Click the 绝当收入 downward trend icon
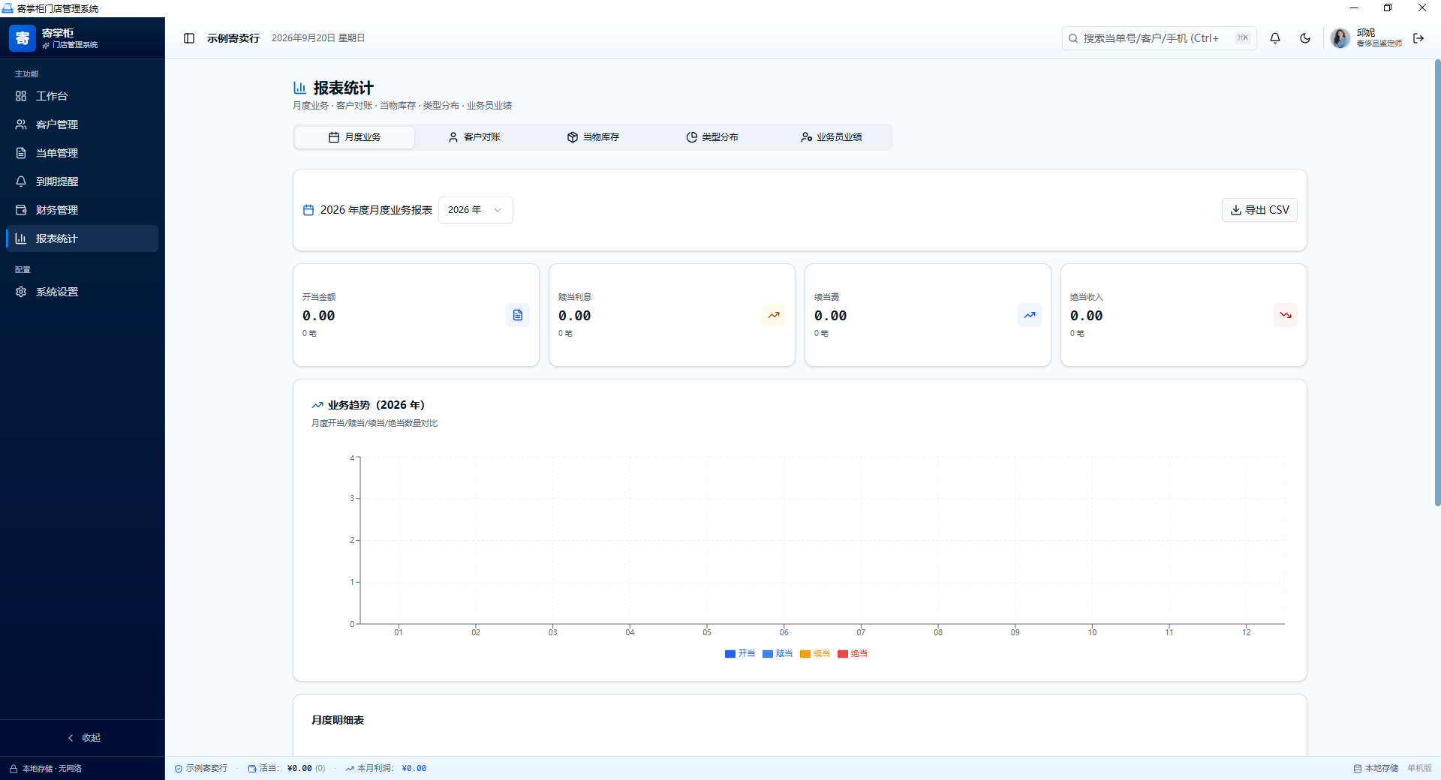Screen dimensions: 1441x780 point(1286,315)
